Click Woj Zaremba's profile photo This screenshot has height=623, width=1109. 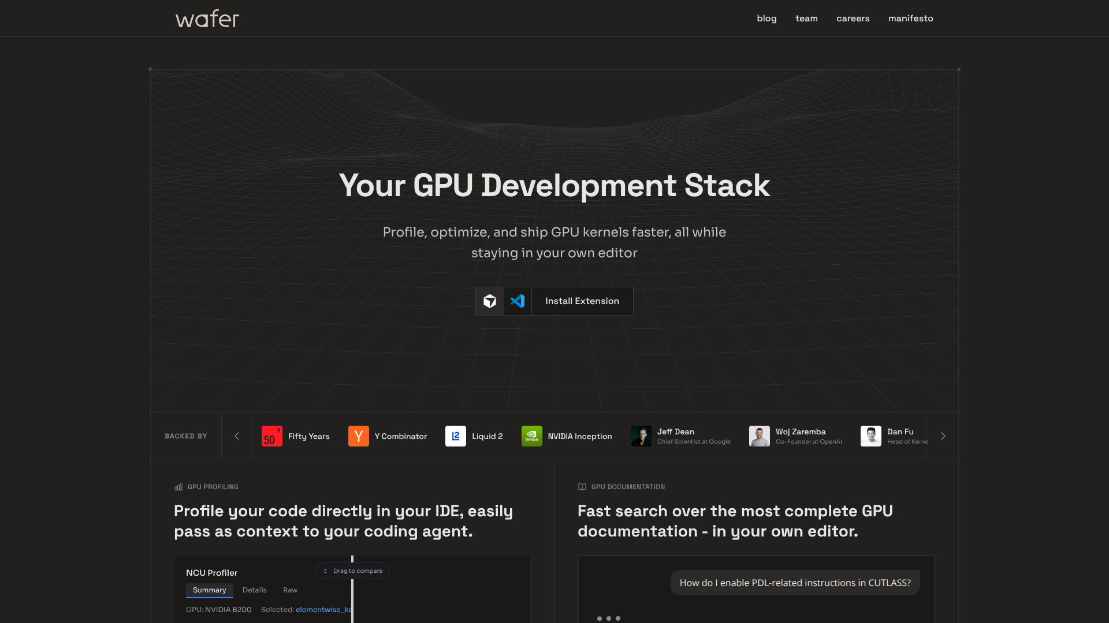tap(760, 436)
